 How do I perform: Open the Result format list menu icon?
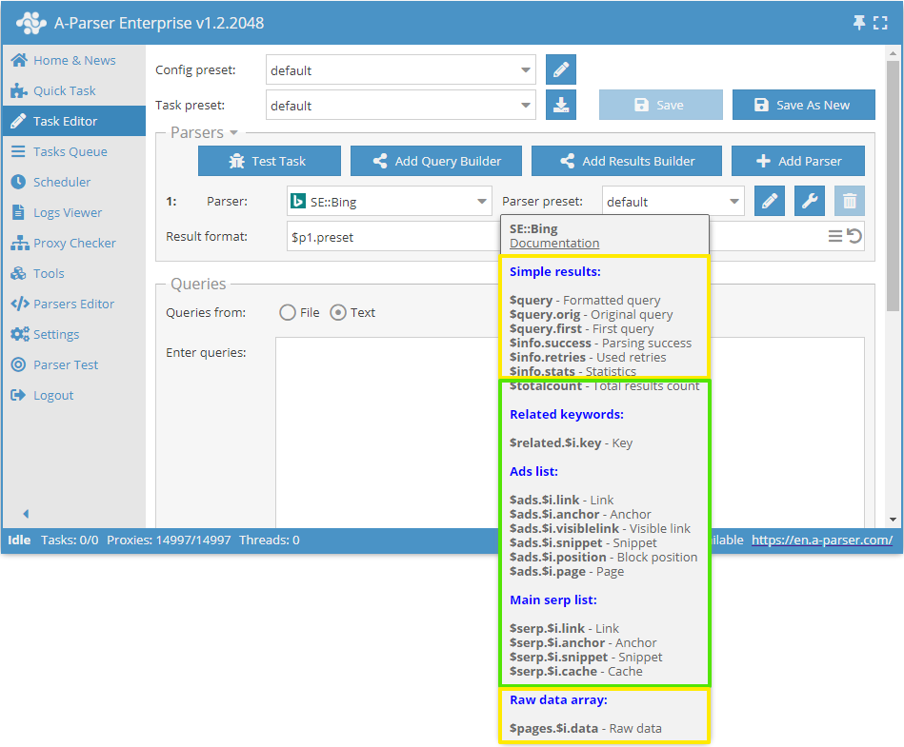click(x=834, y=237)
